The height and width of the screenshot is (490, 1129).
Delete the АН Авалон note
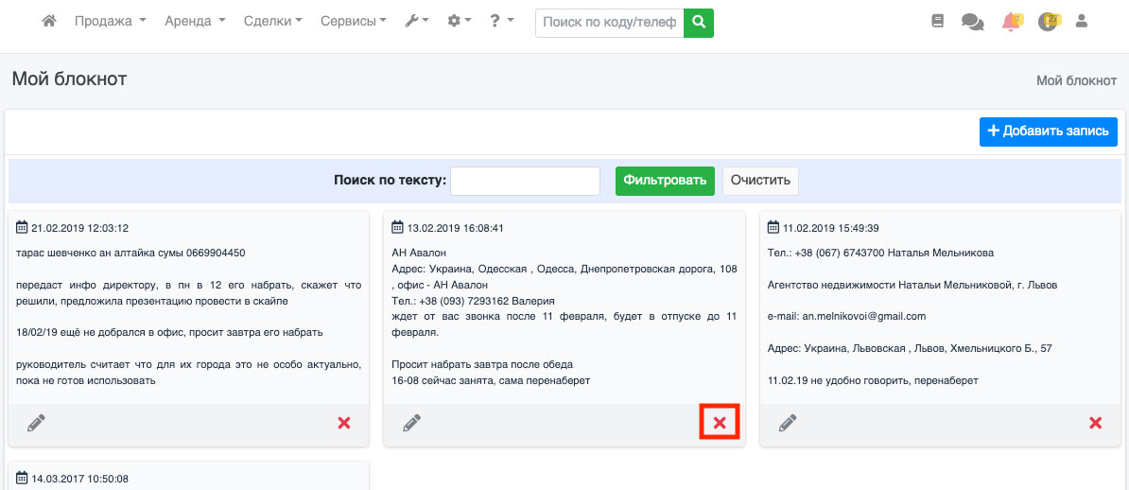720,423
